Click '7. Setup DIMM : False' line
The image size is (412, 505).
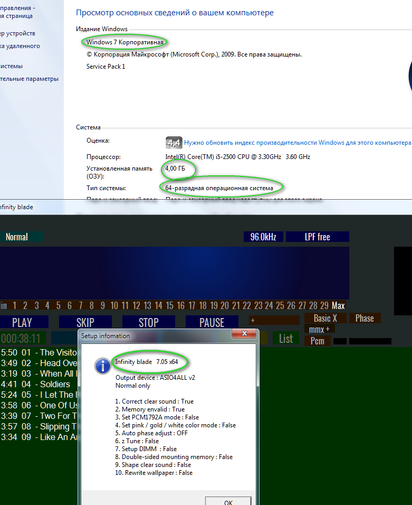(x=146, y=449)
